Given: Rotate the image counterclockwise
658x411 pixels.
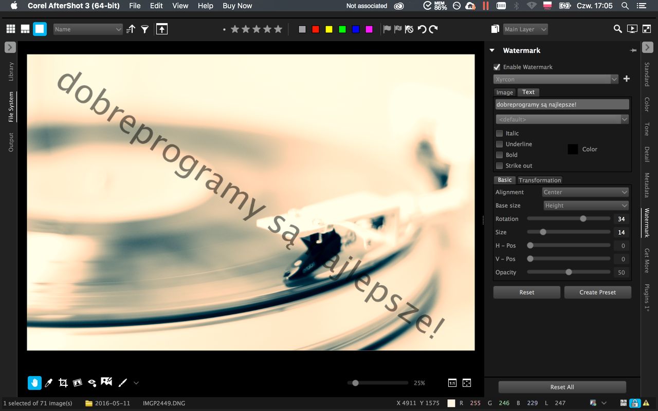Looking at the screenshot, I should point(422,29).
